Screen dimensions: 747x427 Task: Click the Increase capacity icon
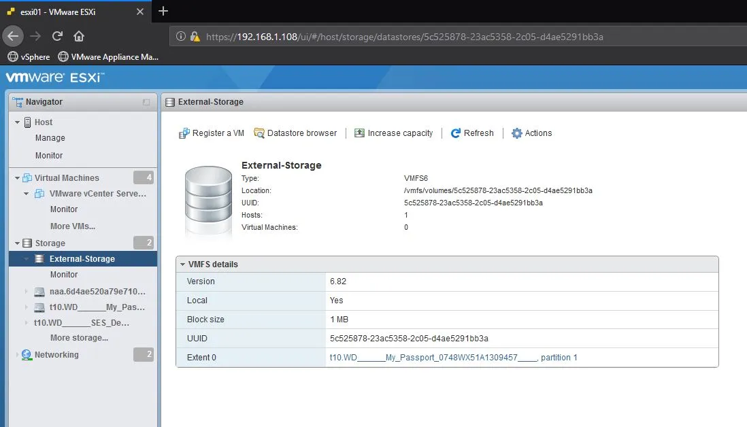360,133
